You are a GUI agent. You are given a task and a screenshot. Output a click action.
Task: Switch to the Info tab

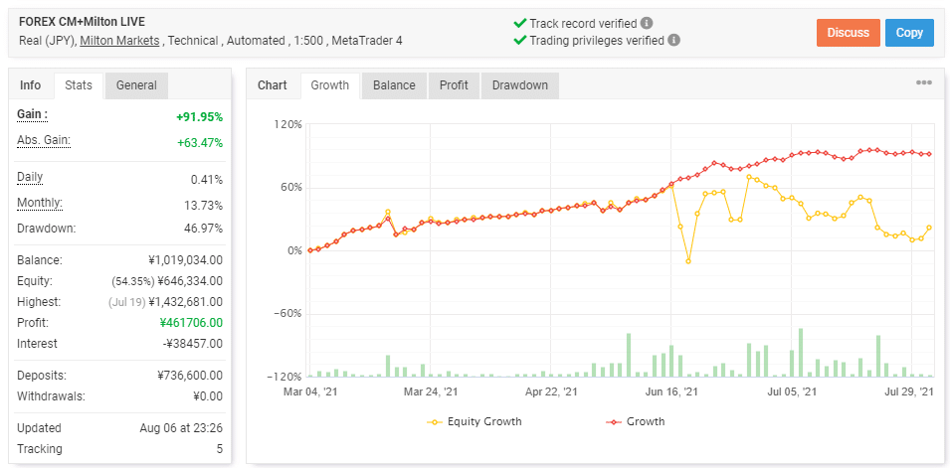point(31,85)
